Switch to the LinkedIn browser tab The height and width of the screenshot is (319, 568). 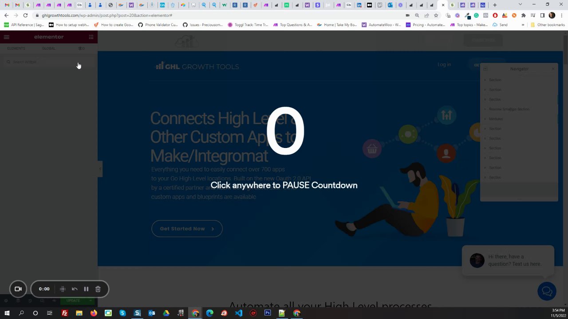[359, 5]
